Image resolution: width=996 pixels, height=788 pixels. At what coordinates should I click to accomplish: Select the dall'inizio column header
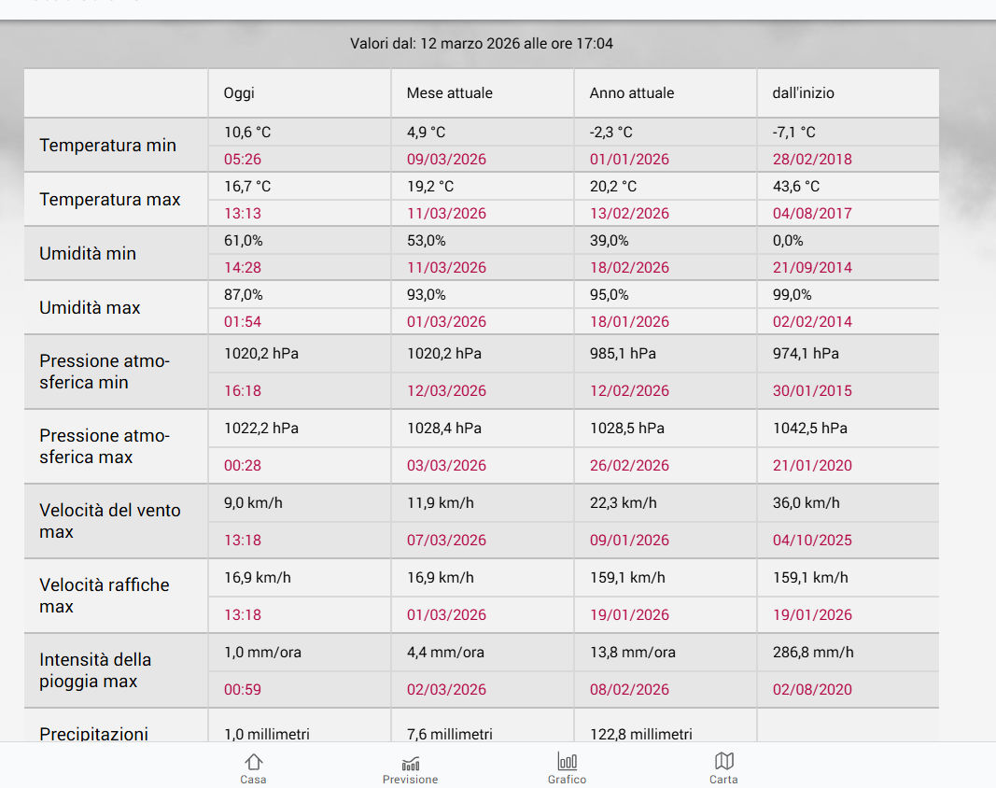coord(803,93)
